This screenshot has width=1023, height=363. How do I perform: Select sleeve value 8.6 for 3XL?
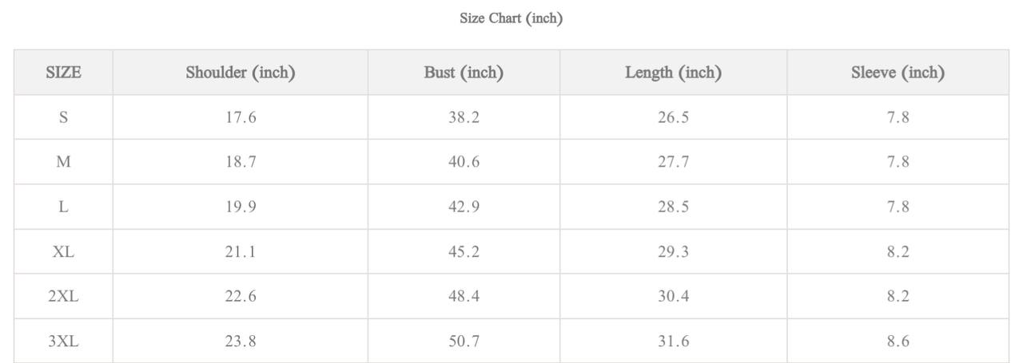898,341
